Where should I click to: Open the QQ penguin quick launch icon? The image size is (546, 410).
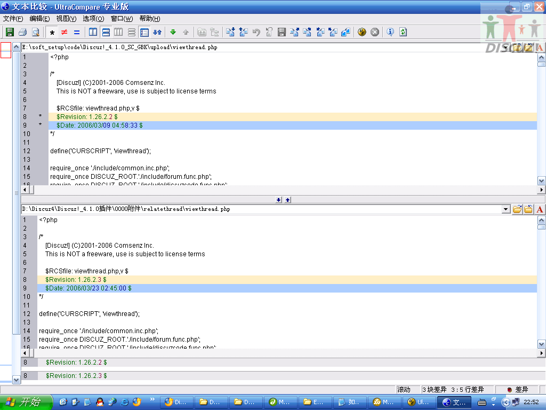coord(100,402)
